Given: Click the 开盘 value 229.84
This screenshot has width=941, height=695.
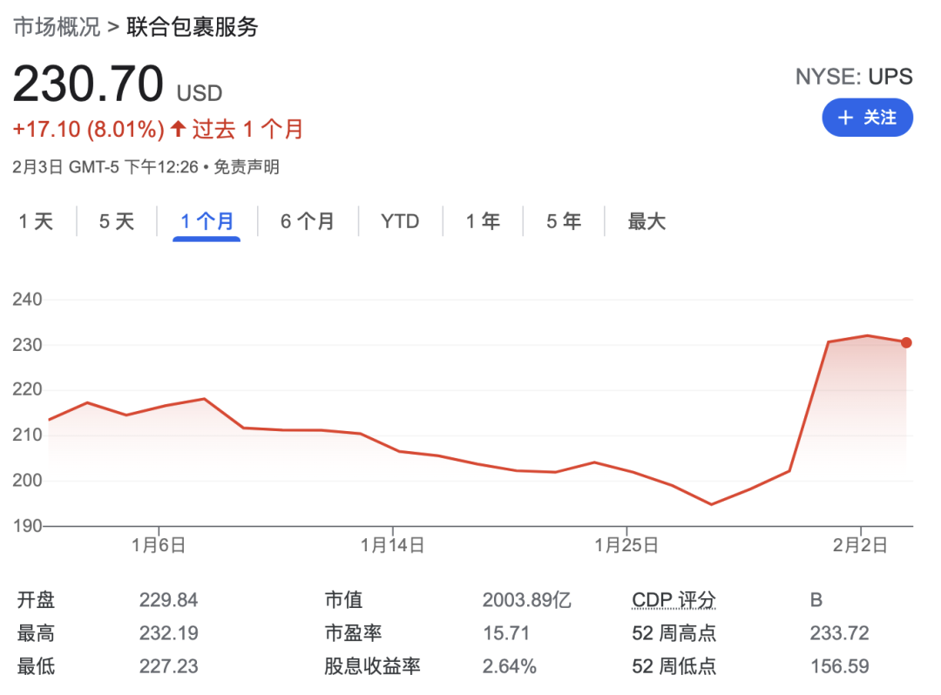Looking at the screenshot, I should tap(168, 600).
